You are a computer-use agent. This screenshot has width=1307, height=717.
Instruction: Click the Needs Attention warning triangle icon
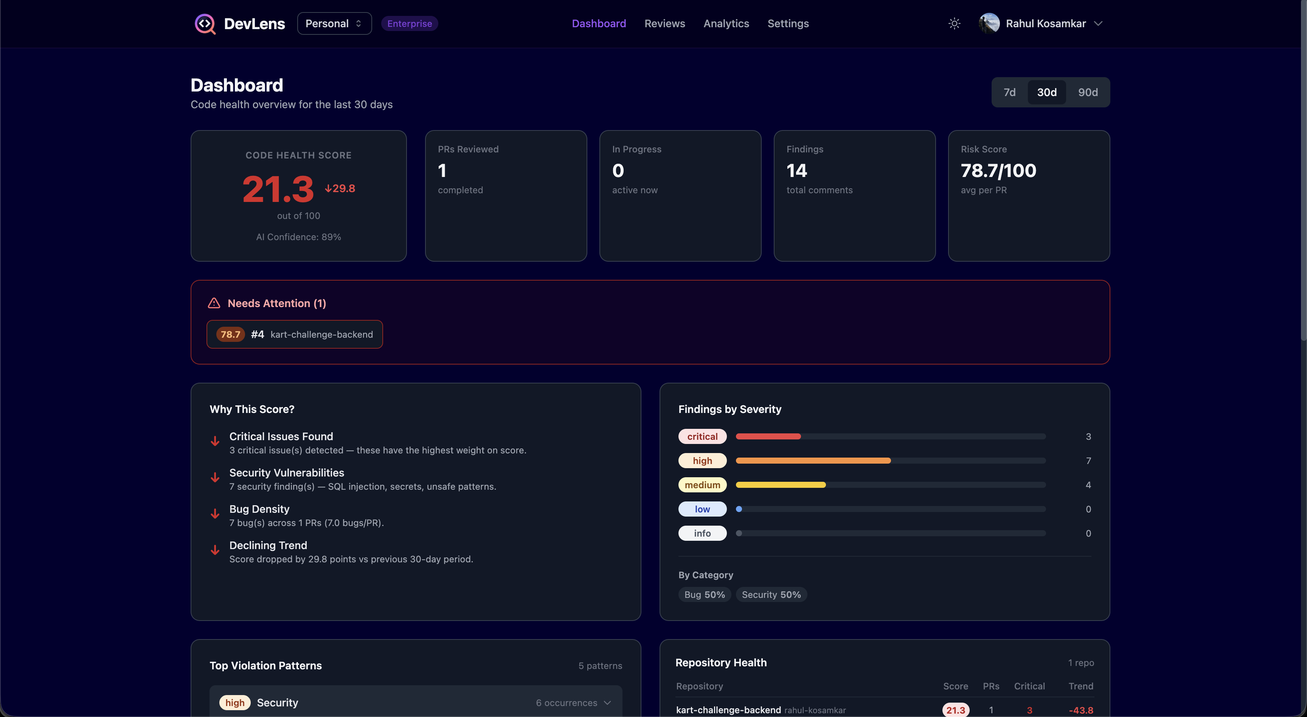[x=214, y=303]
